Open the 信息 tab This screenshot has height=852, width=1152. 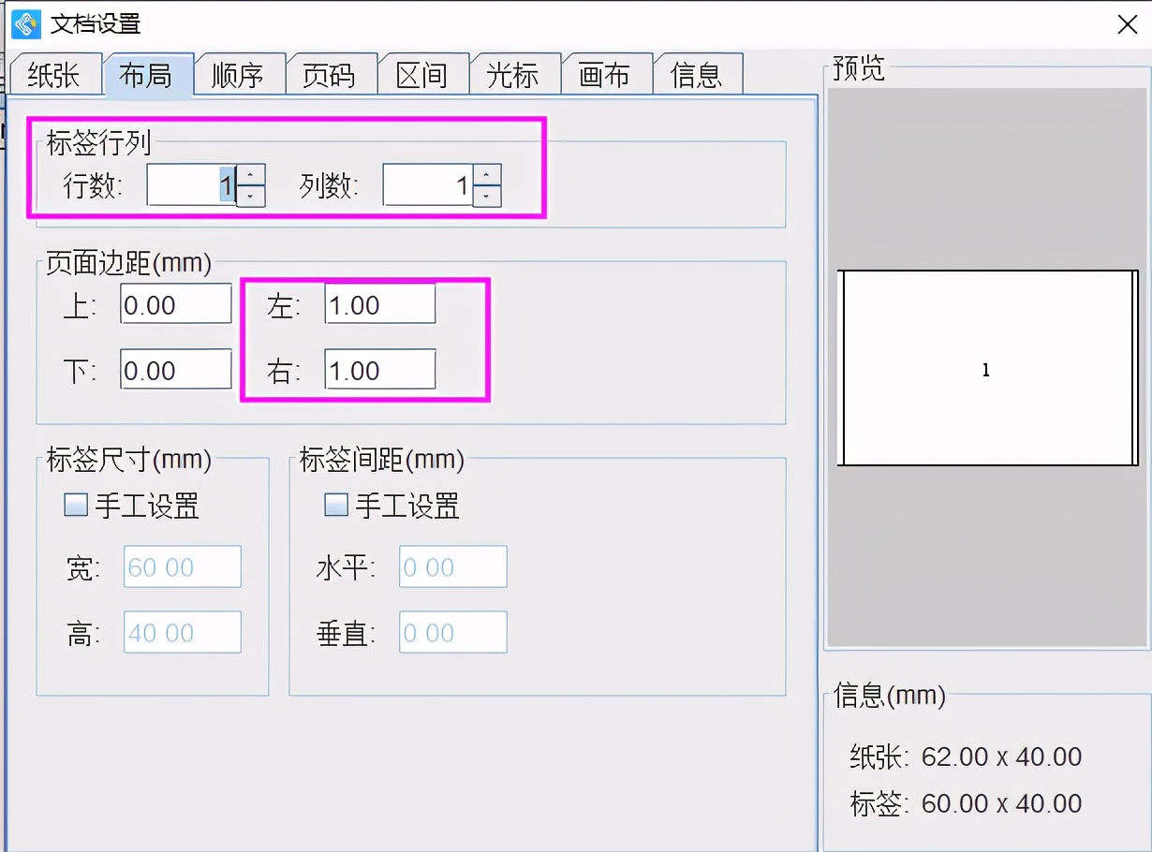tap(698, 75)
